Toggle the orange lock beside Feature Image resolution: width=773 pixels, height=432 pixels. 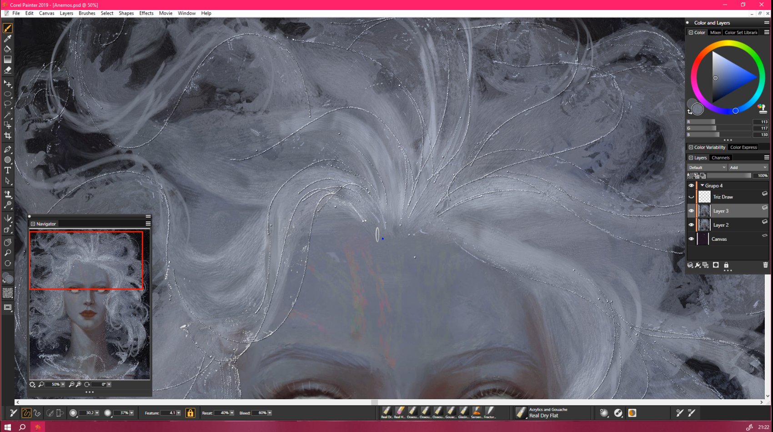191,413
